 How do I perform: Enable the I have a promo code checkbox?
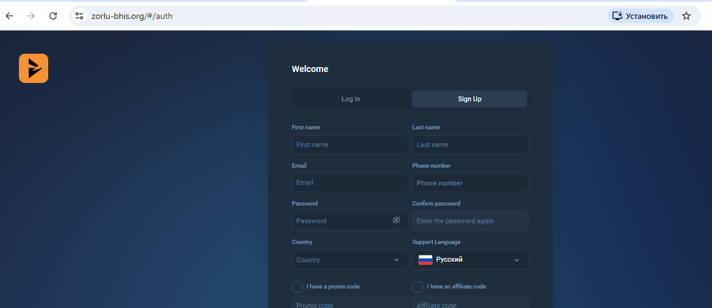click(297, 287)
